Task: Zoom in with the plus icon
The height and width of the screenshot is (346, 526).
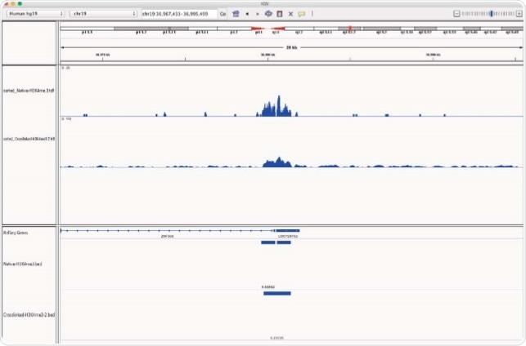Action: tap(518, 14)
